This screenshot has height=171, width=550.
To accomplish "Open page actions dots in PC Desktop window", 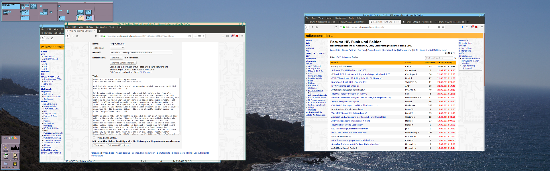I will [195, 36].
